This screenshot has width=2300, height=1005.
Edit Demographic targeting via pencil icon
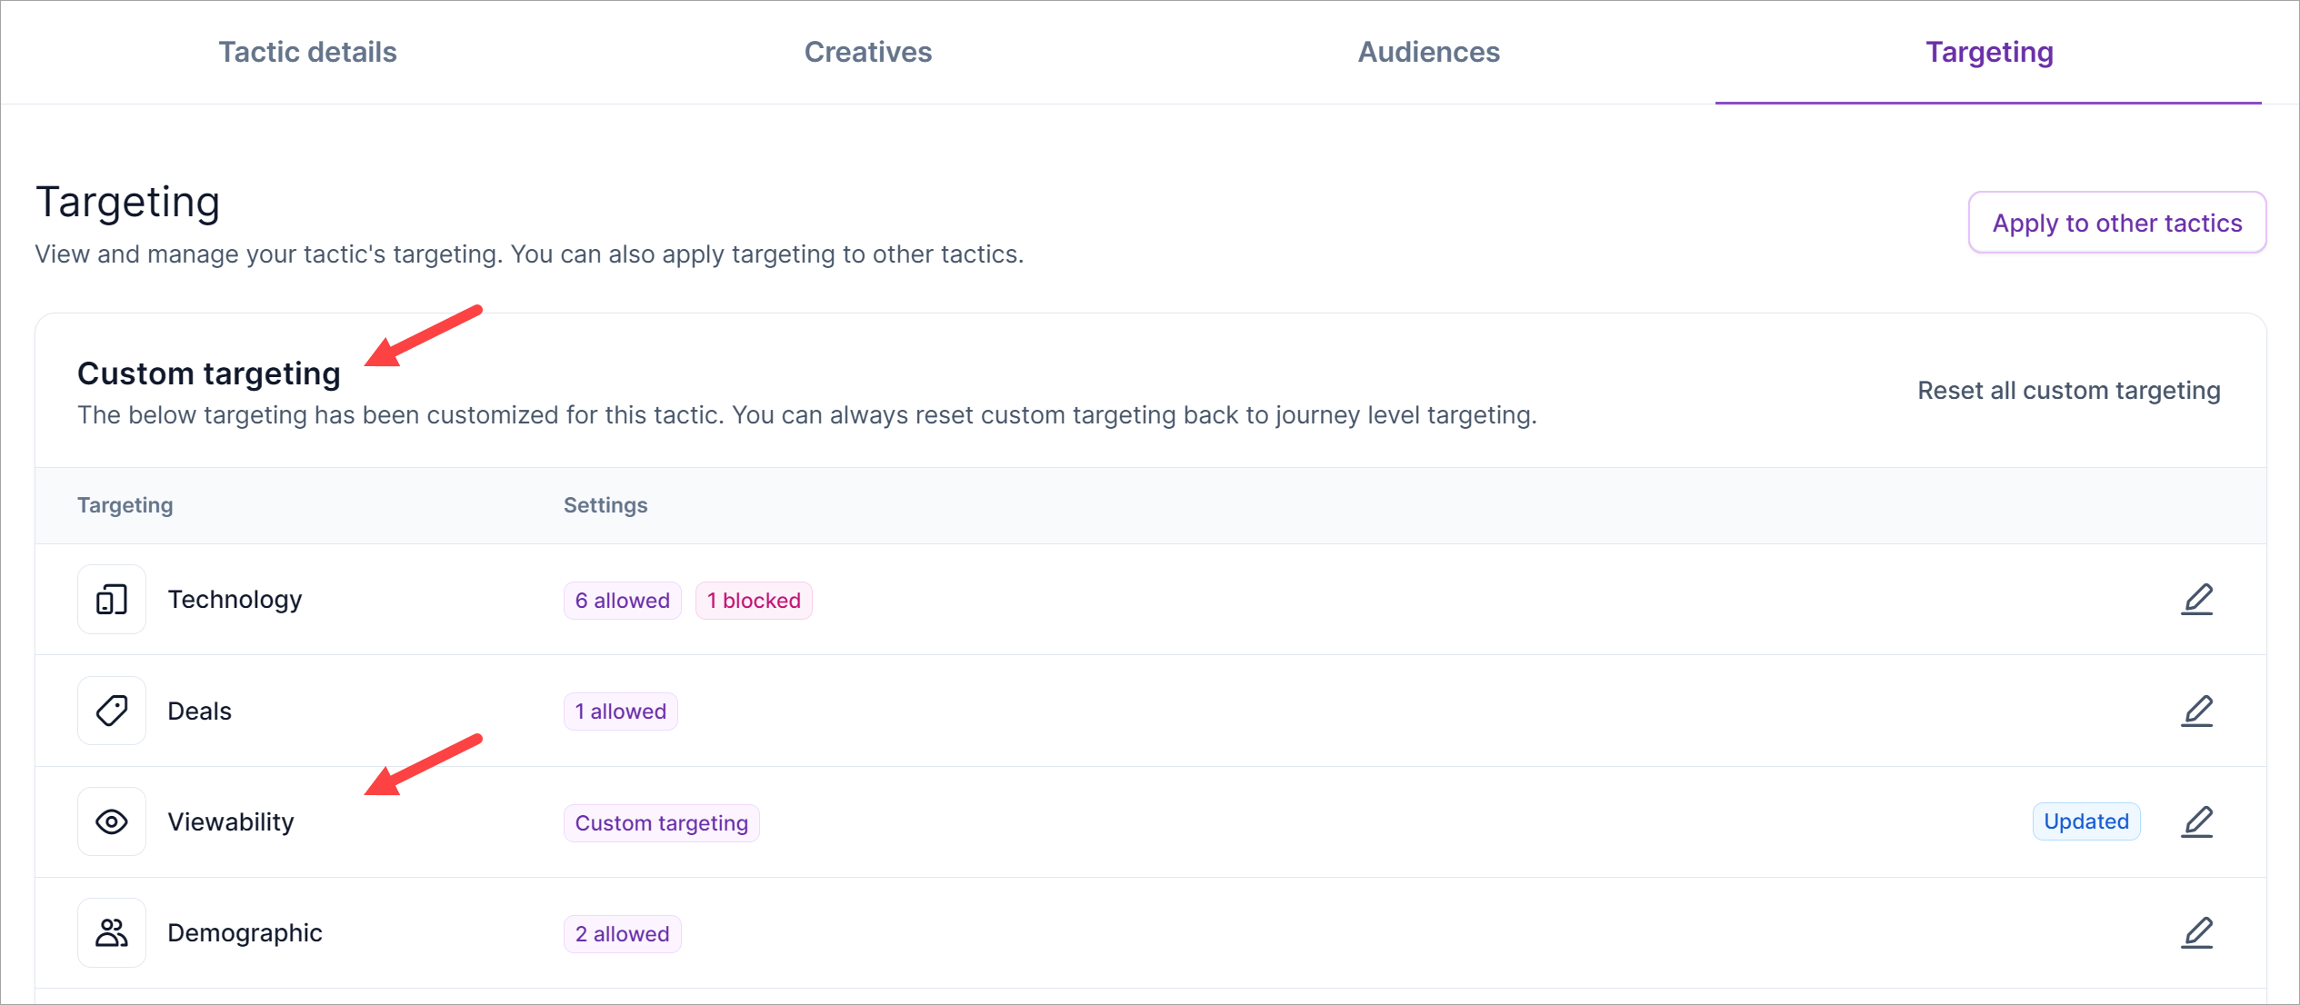[x=2196, y=932]
